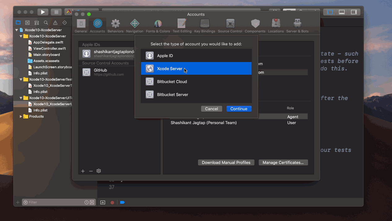Click Download Manual Profiles

[226, 162]
